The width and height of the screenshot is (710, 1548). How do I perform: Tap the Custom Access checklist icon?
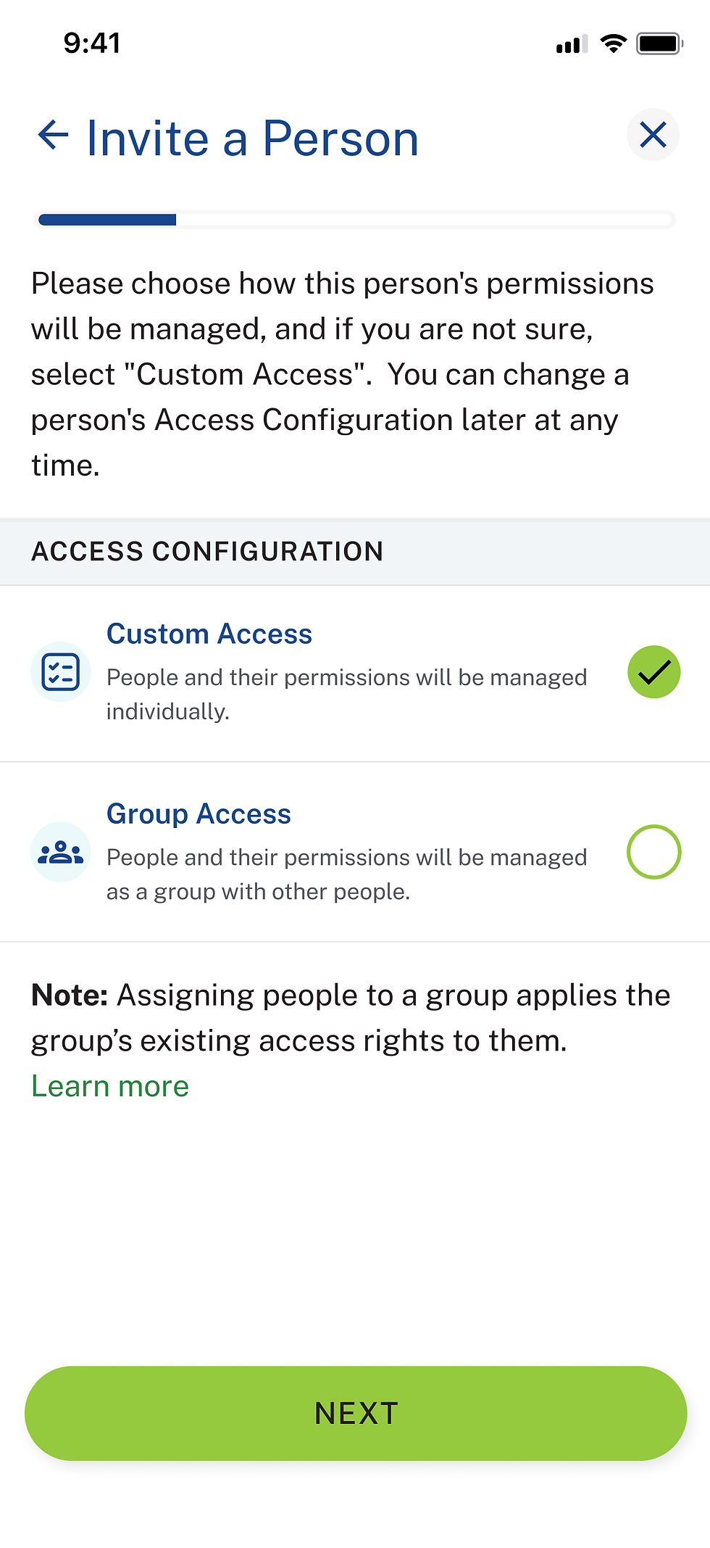[61, 671]
